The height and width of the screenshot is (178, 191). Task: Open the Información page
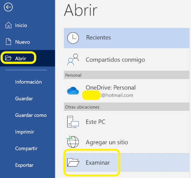[28, 82]
